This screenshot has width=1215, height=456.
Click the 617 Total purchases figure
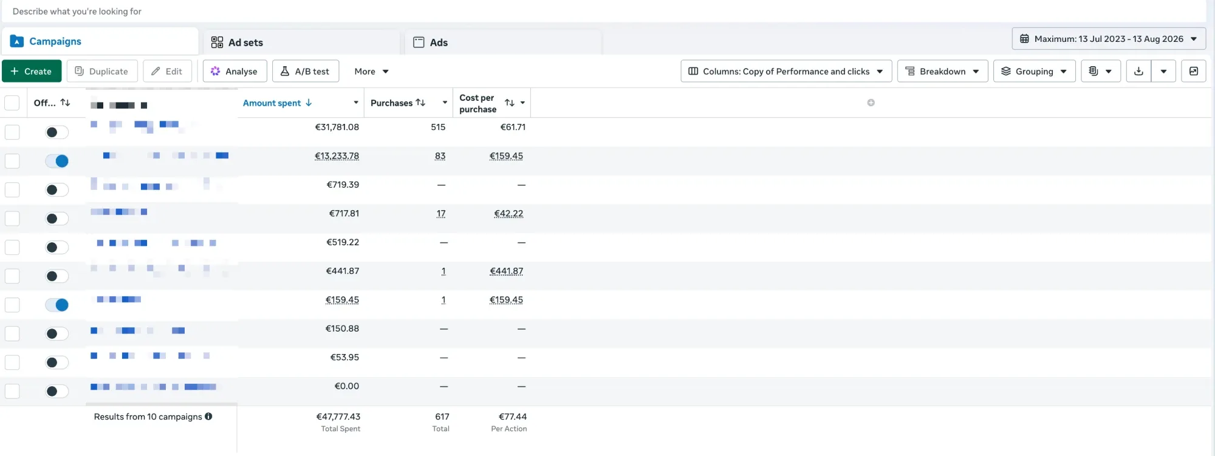[442, 417]
